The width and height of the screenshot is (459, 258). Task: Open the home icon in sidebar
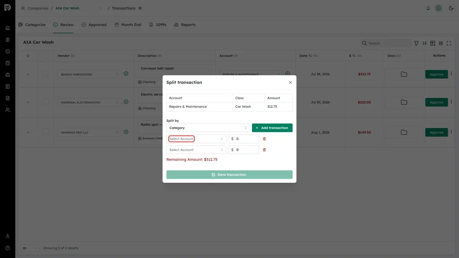tap(8, 28)
